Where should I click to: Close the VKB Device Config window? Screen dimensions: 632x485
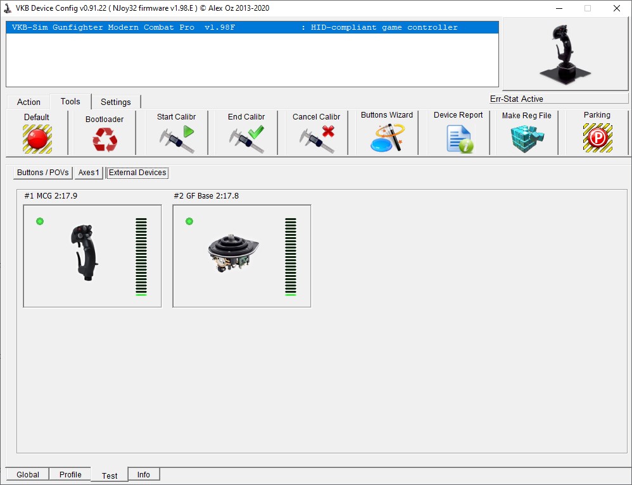coord(617,8)
